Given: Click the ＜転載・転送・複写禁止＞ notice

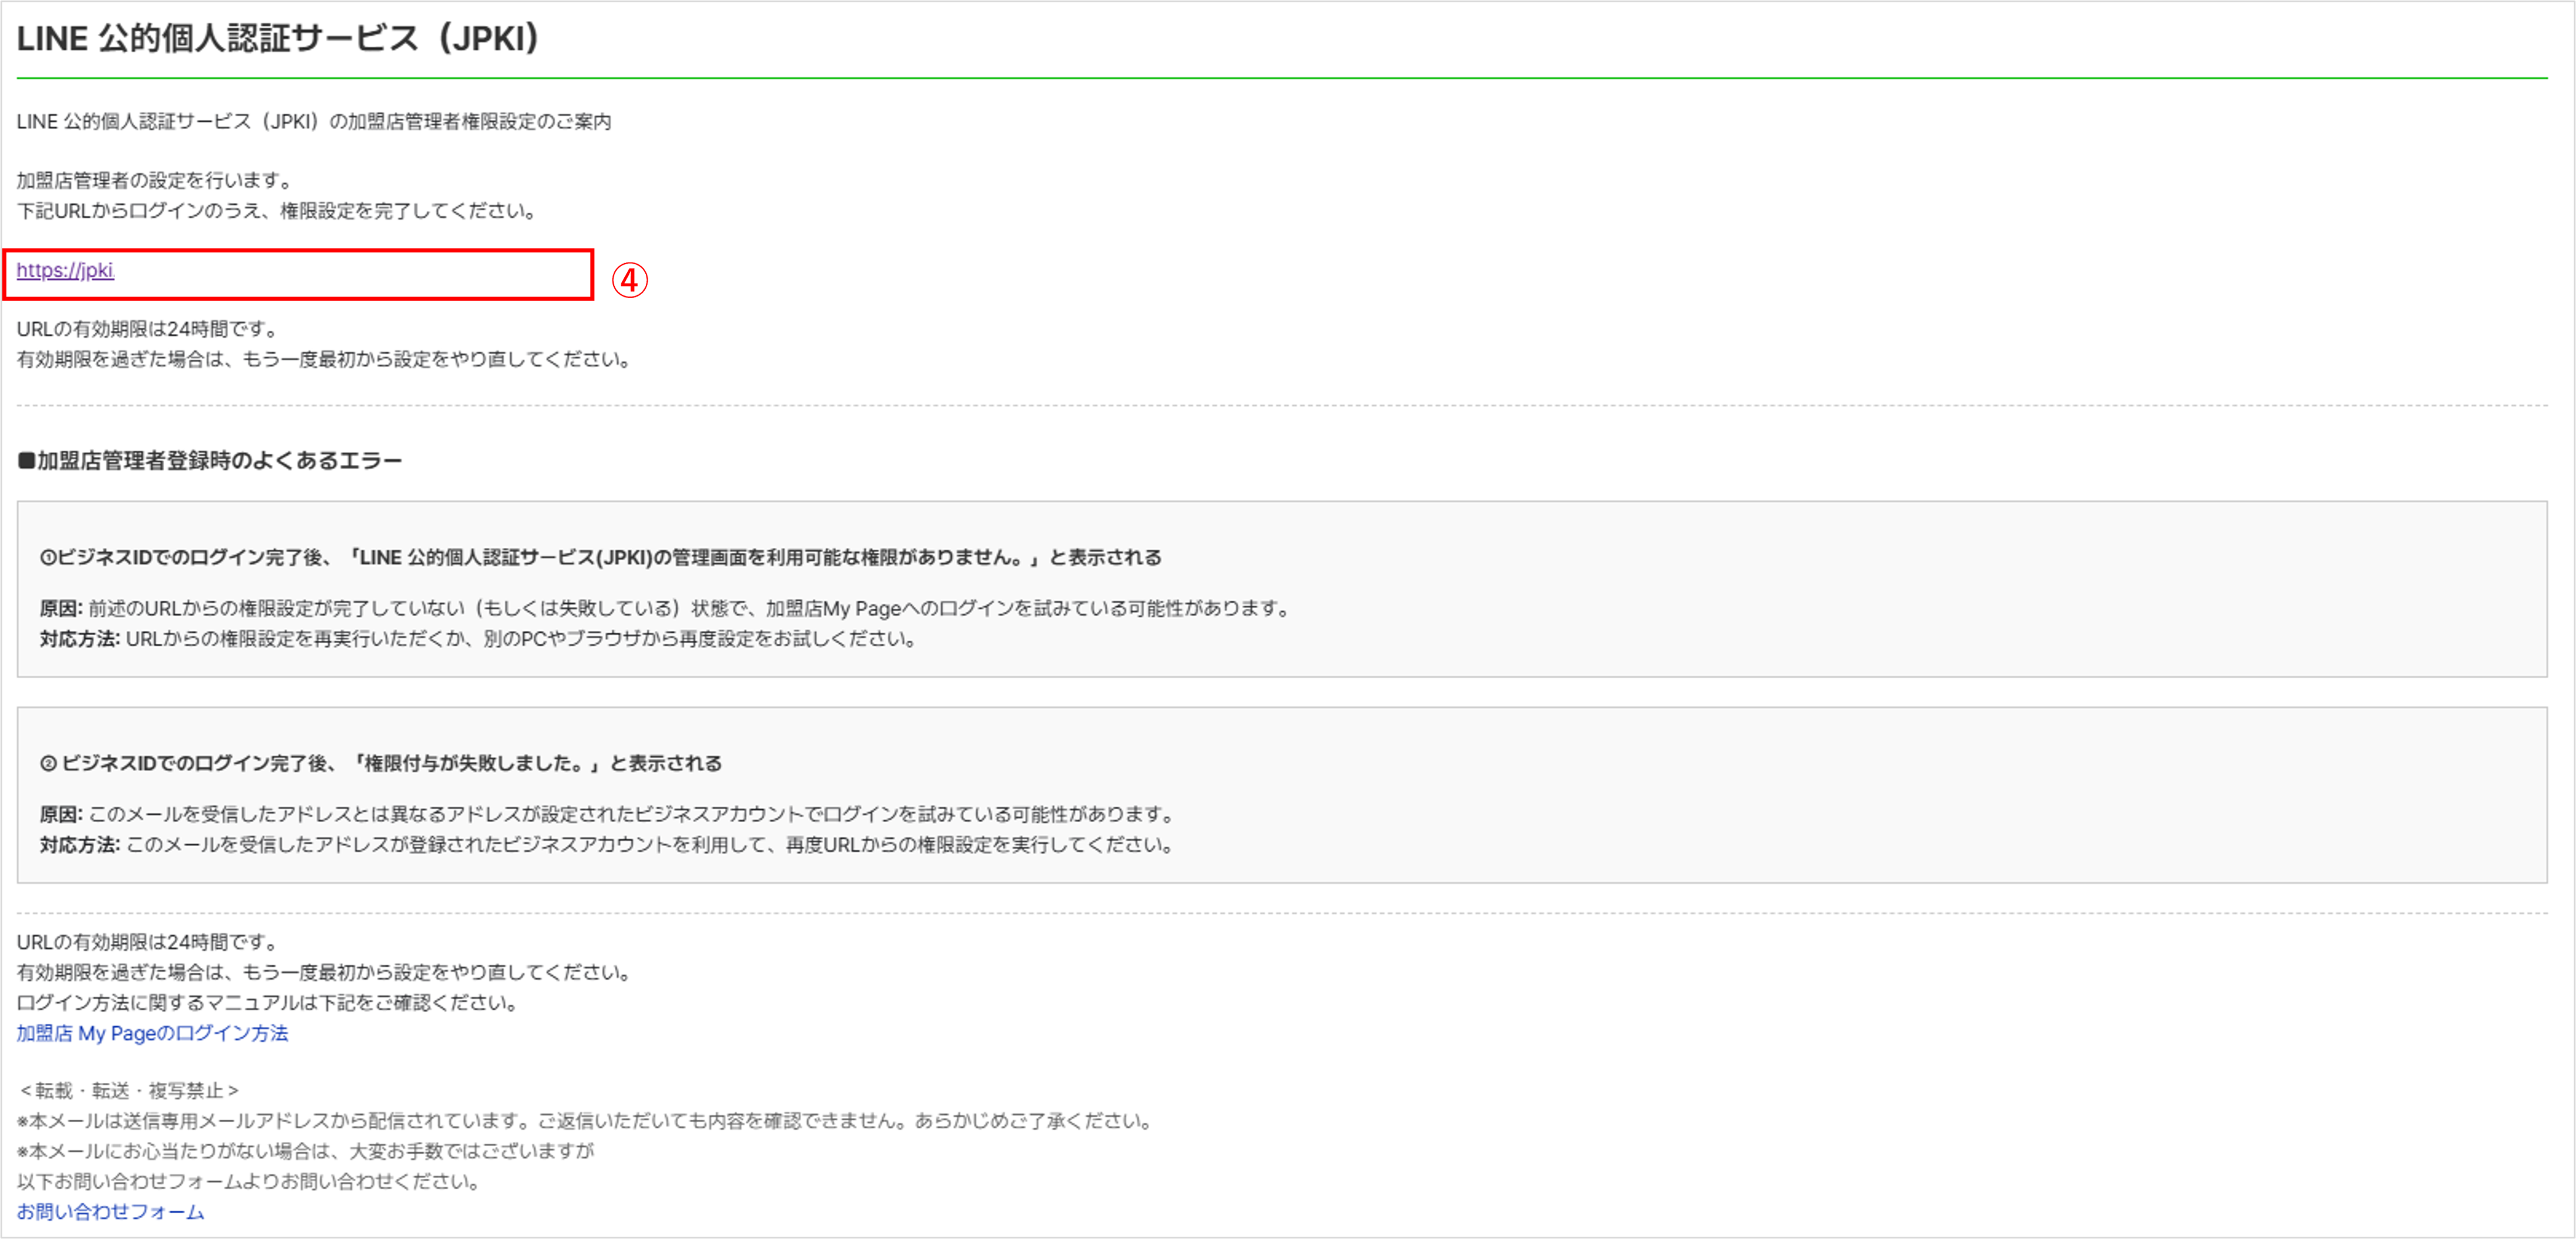Looking at the screenshot, I should 129,1090.
